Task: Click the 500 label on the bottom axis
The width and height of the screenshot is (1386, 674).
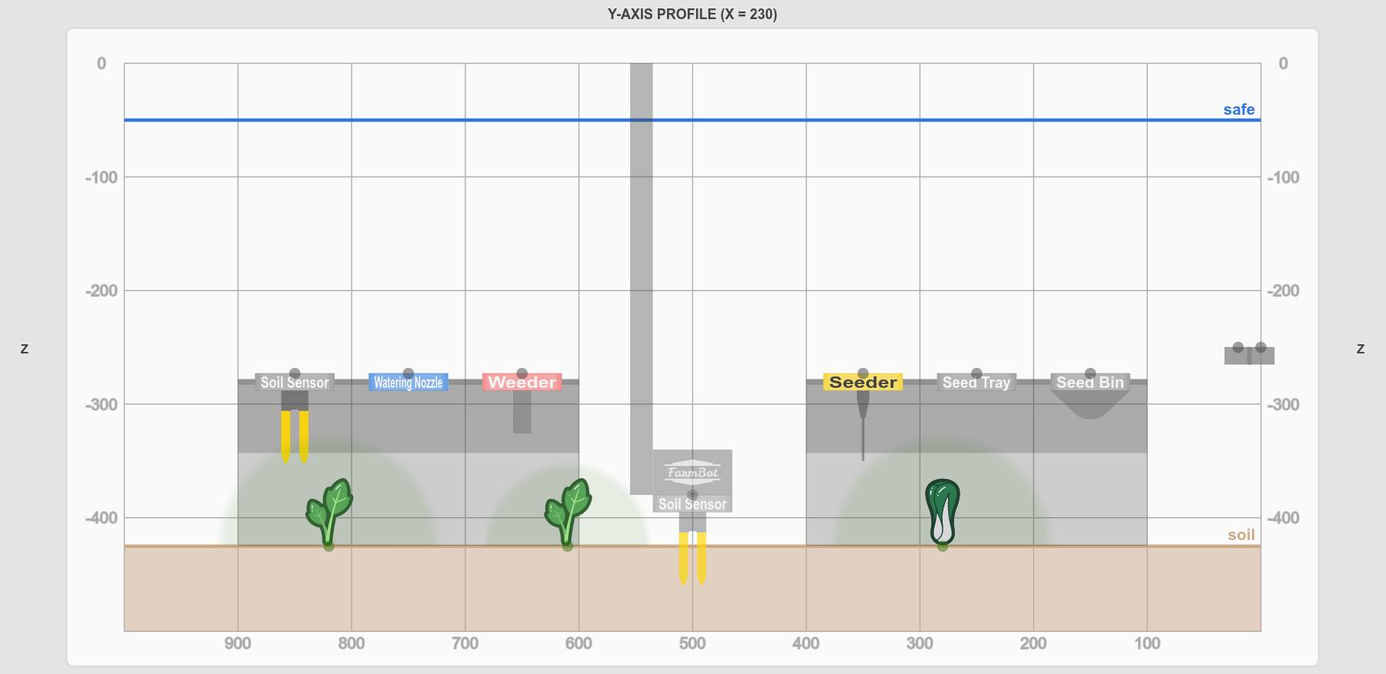Action: (692, 643)
